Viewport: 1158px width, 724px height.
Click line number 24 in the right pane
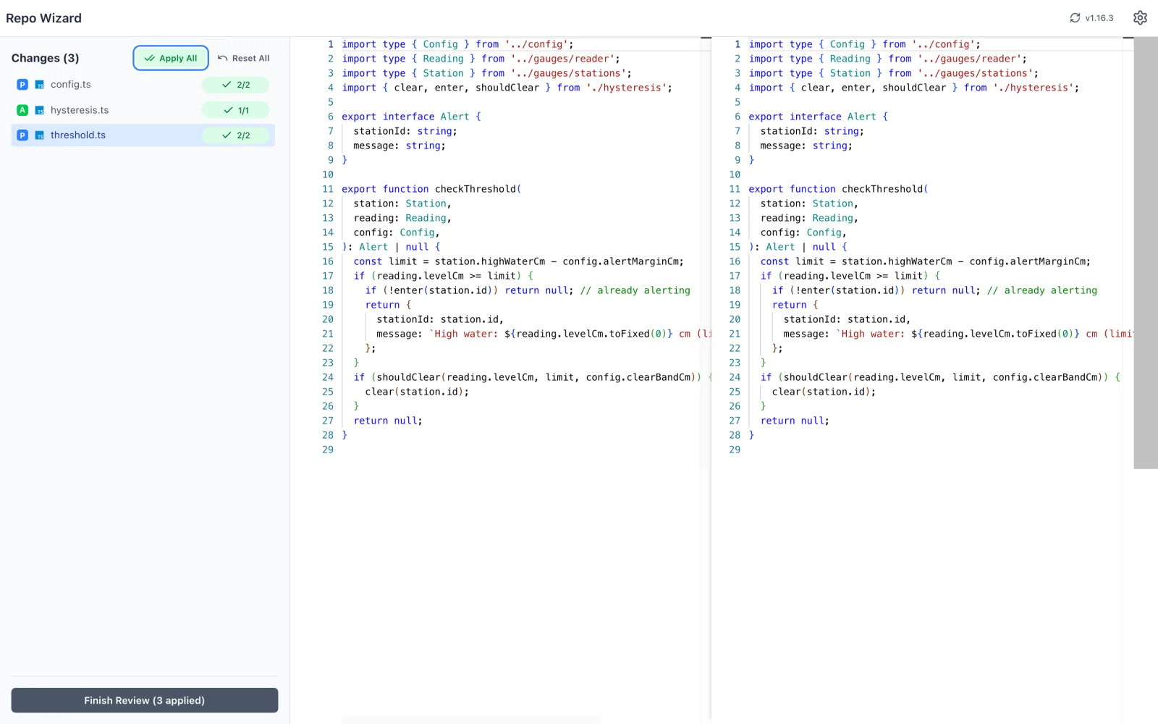(x=735, y=377)
